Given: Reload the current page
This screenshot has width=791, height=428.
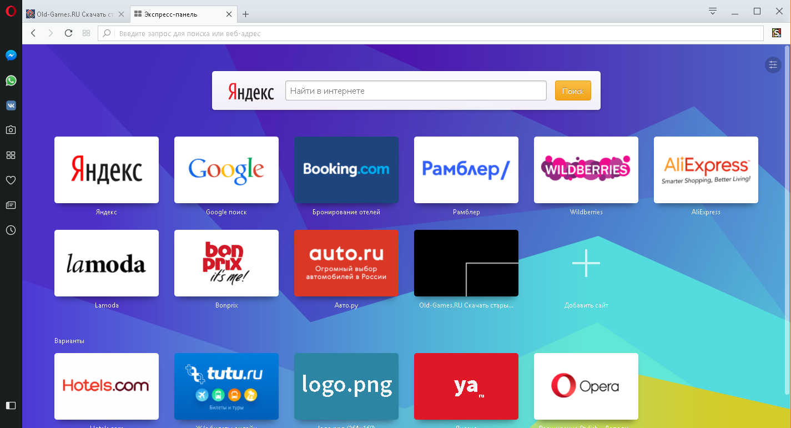Looking at the screenshot, I should tap(68, 33).
